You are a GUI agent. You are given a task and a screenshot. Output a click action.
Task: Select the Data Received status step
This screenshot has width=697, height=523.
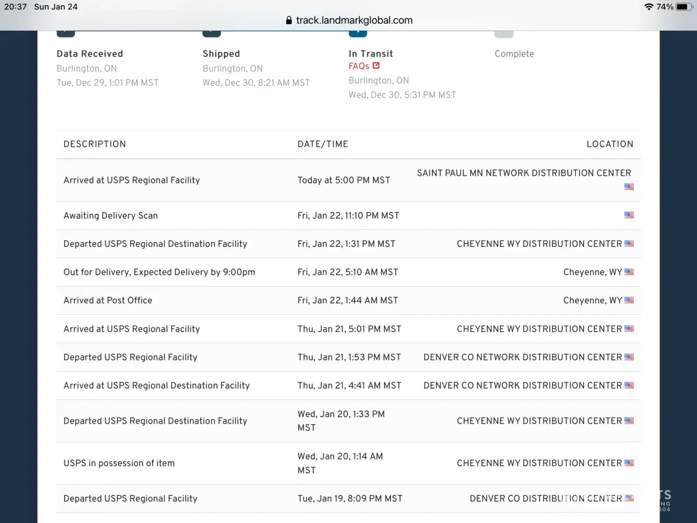89,54
